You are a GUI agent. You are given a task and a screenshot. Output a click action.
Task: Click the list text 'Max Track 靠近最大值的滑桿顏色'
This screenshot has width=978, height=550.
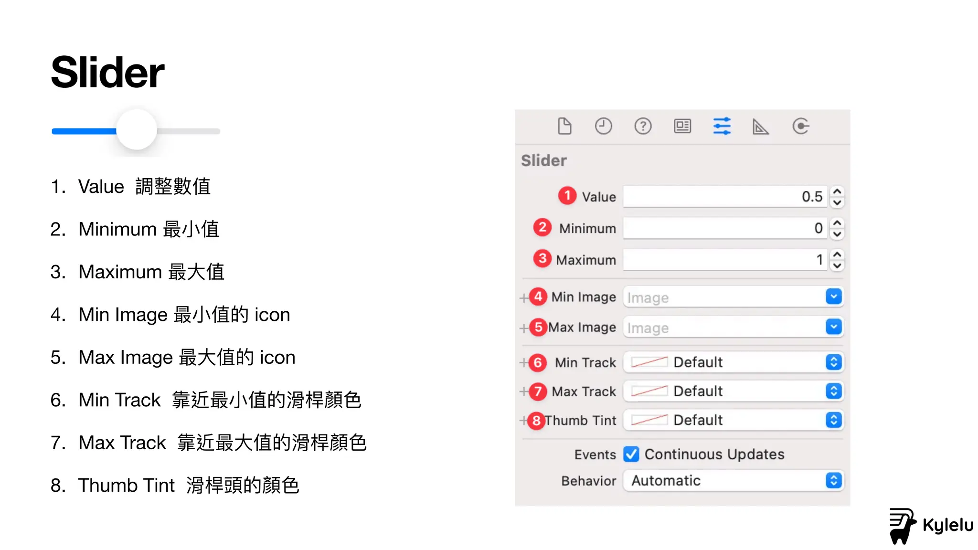point(223,443)
